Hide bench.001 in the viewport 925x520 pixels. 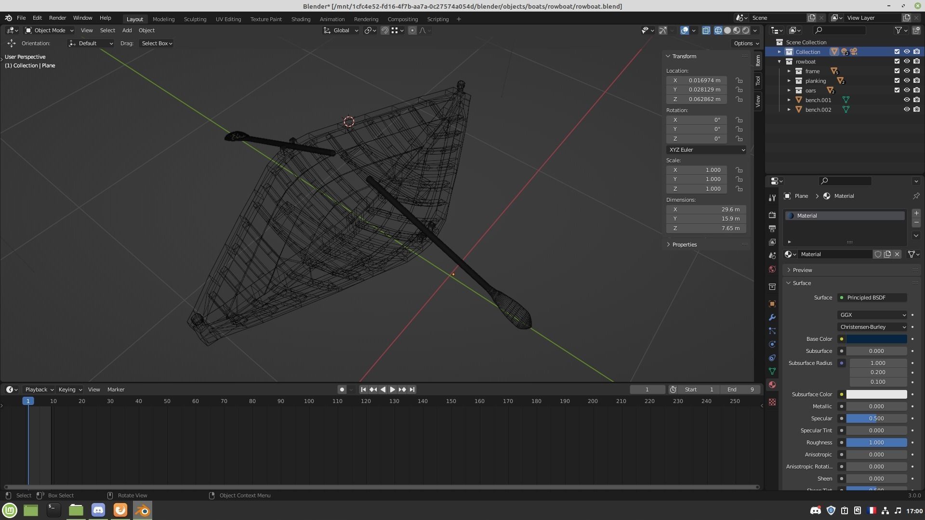click(x=906, y=100)
